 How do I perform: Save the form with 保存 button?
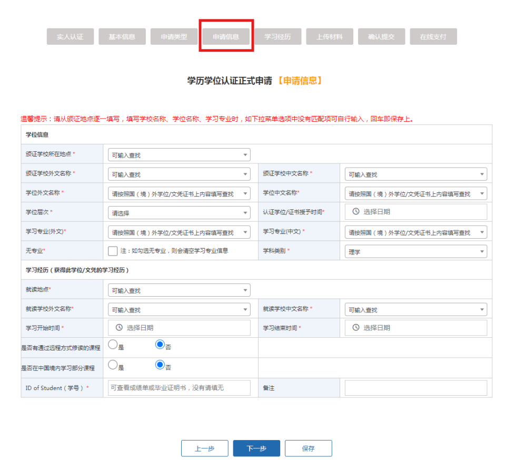coord(309,448)
